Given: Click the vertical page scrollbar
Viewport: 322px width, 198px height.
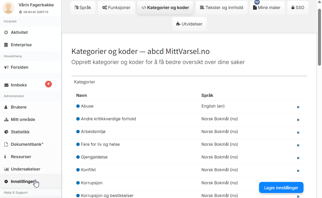Looking at the screenshot, I should click(319, 37).
